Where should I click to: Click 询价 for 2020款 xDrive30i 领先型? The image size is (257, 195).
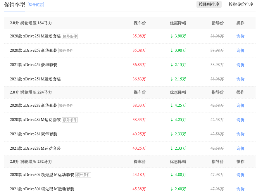pyautogui.click(x=240, y=175)
